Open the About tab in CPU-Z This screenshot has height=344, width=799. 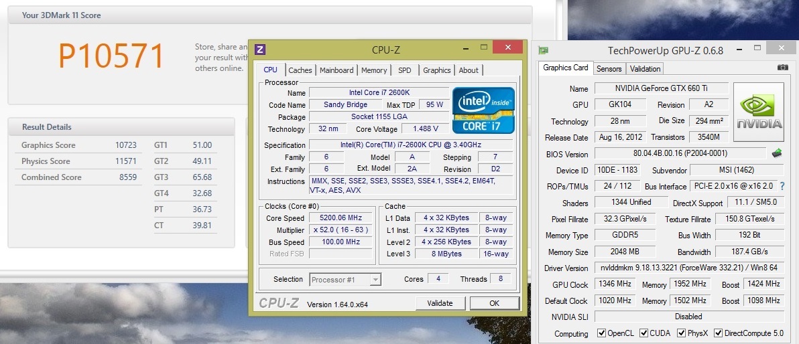tap(469, 70)
